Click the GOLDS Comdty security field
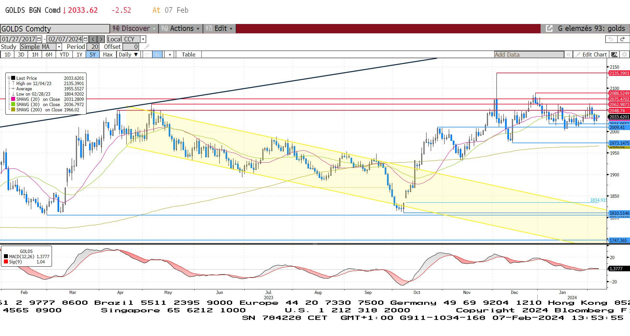 55,29
